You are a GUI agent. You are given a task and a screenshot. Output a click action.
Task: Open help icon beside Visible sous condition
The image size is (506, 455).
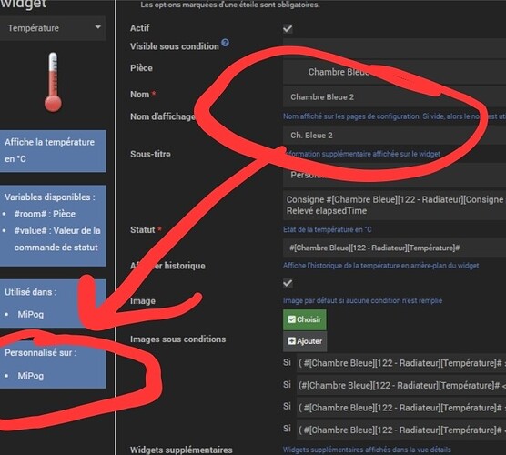226,43
